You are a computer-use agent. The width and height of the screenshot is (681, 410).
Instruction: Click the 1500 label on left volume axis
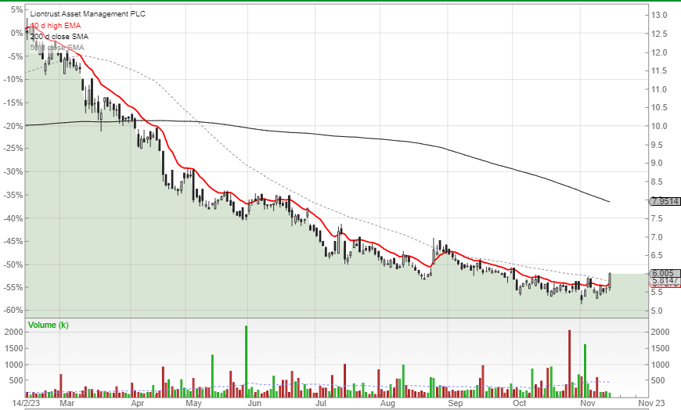[14, 348]
